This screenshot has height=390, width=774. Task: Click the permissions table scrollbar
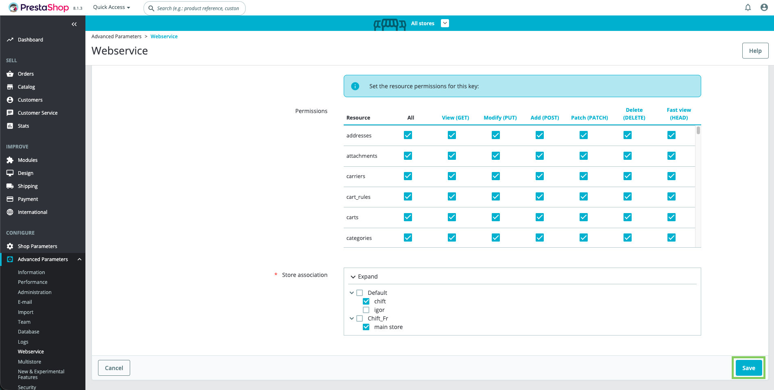(x=698, y=131)
